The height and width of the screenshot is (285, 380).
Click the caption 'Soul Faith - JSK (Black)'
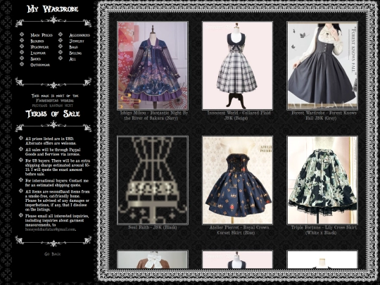(x=153, y=227)
